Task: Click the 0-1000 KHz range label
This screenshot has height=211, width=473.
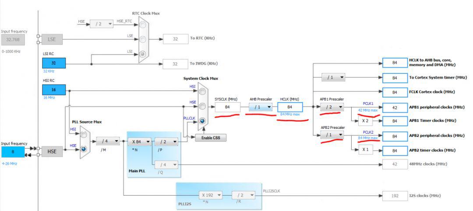Action: (x=11, y=51)
